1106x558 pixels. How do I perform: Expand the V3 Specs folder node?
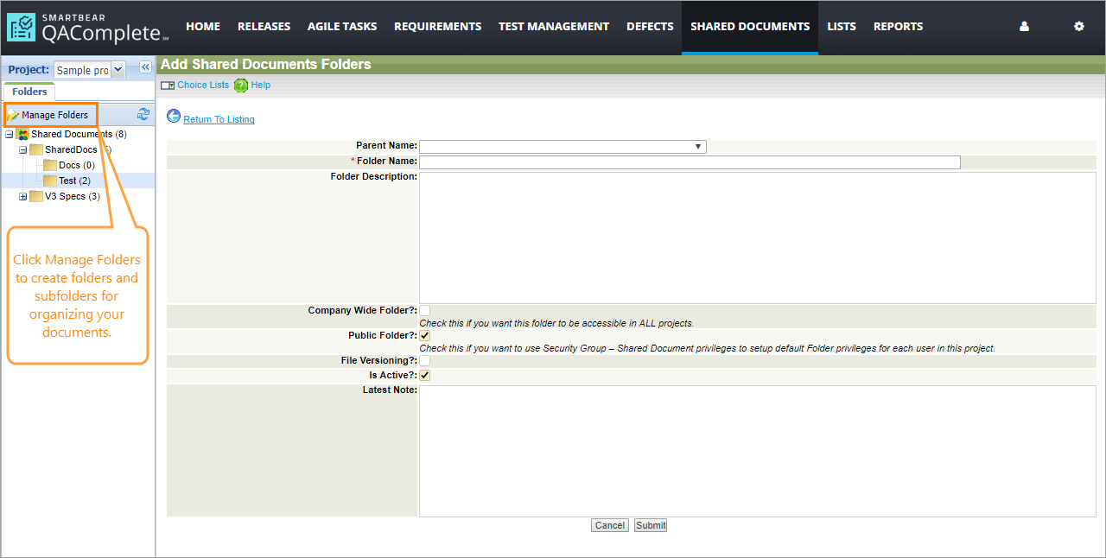23,197
